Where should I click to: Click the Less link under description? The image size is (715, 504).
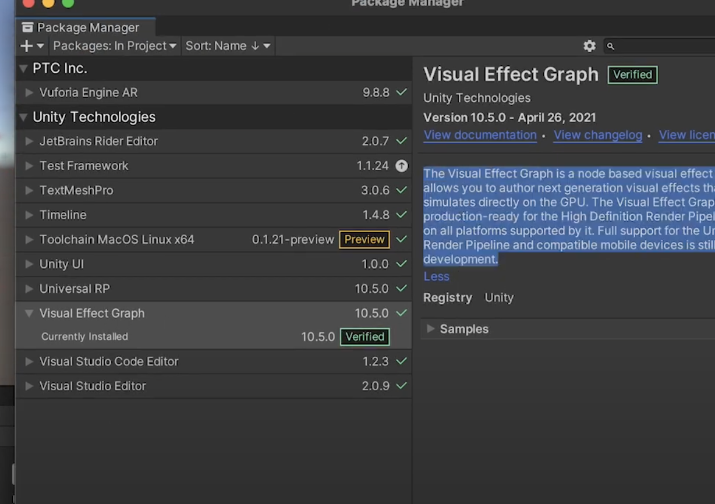pyautogui.click(x=436, y=276)
